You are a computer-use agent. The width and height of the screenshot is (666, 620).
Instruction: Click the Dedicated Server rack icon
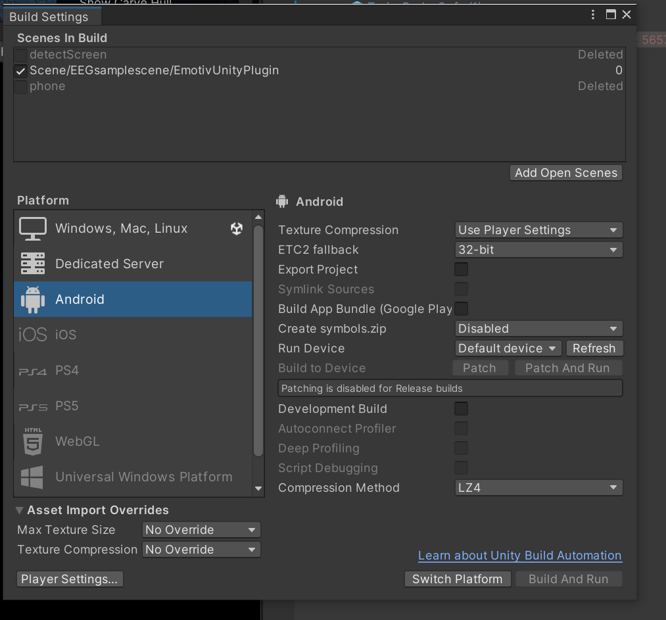(x=33, y=264)
